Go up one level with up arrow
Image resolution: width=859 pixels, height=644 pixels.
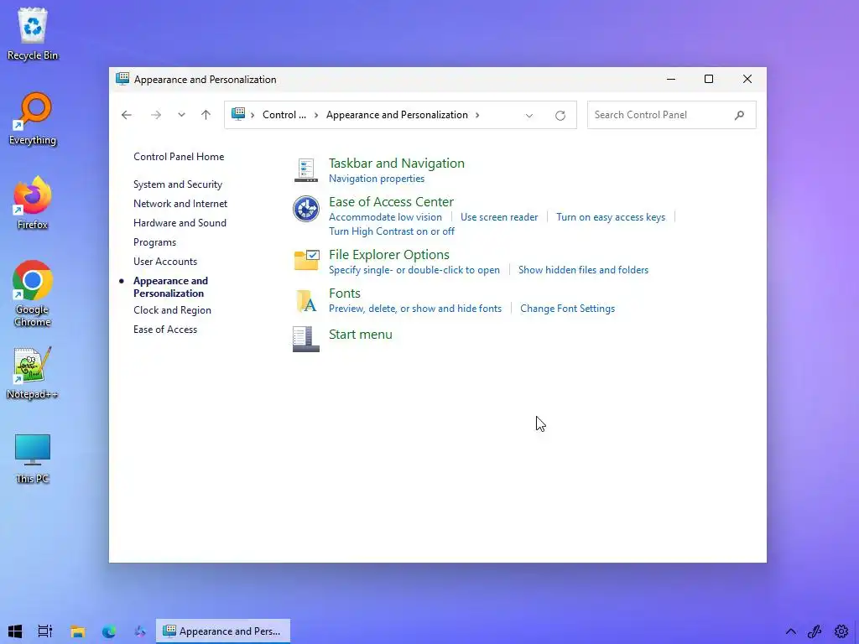(x=206, y=115)
